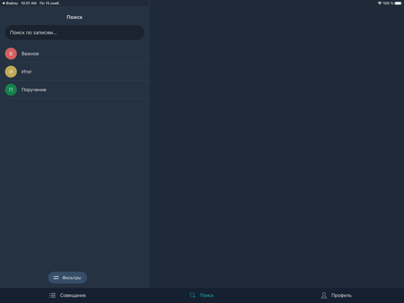
Task: Tap the battery status icon
Action: (398, 3)
